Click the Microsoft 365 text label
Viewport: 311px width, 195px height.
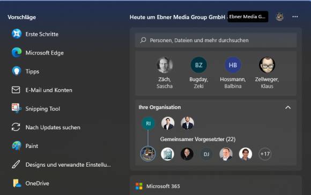click(x=163, y=186)
